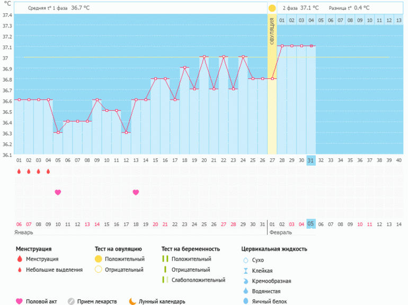Select highlighted cycle day 31 on axis

311,160
